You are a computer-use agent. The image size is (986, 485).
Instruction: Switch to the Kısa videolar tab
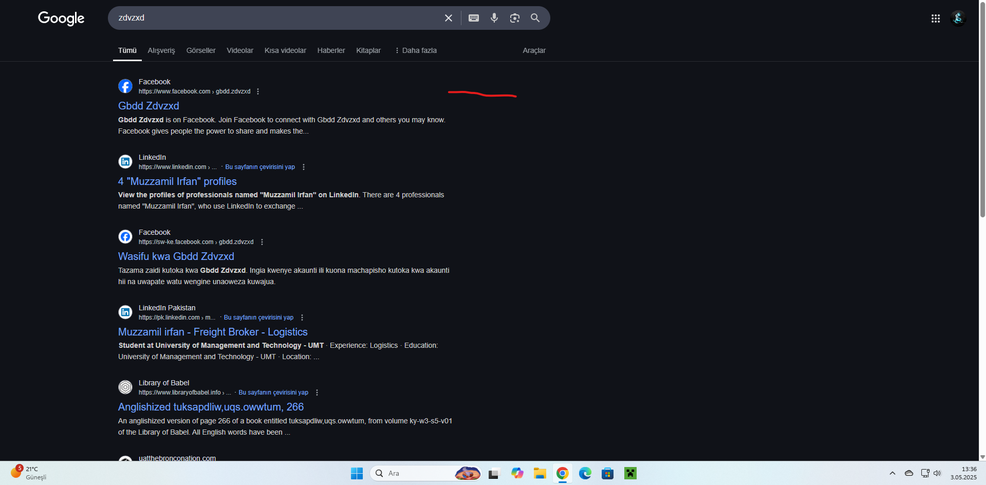coord(285,50)
